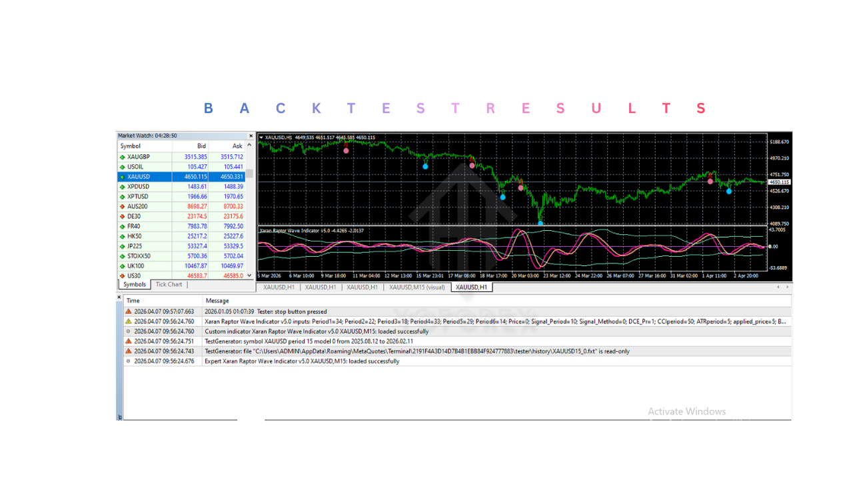Click the pink sell-signal dot on the chart
This screenshot has width=853, height=479.
tap(346, 150)
